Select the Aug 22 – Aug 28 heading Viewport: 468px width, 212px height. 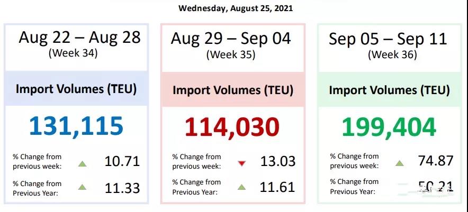80,37
